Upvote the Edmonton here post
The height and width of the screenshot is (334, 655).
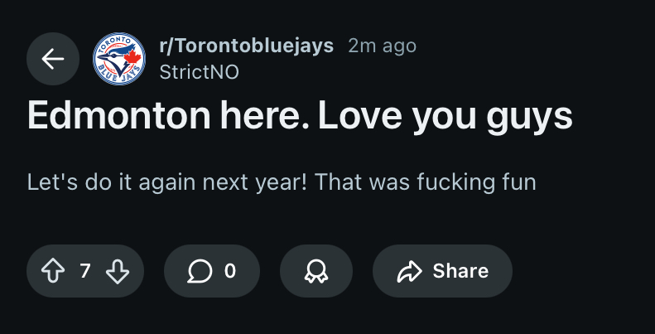53,271
